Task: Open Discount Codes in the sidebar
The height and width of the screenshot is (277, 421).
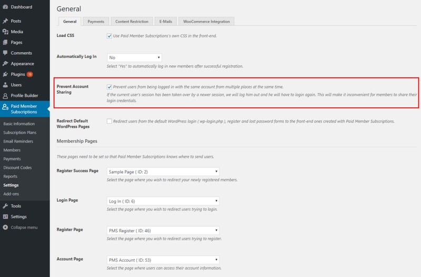Action: (x=16, y=167)
